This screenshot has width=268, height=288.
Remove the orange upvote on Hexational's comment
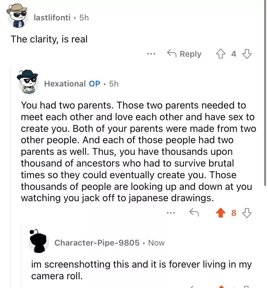(x=221, y=213)
